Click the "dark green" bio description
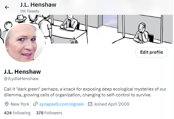 point(85,92)
